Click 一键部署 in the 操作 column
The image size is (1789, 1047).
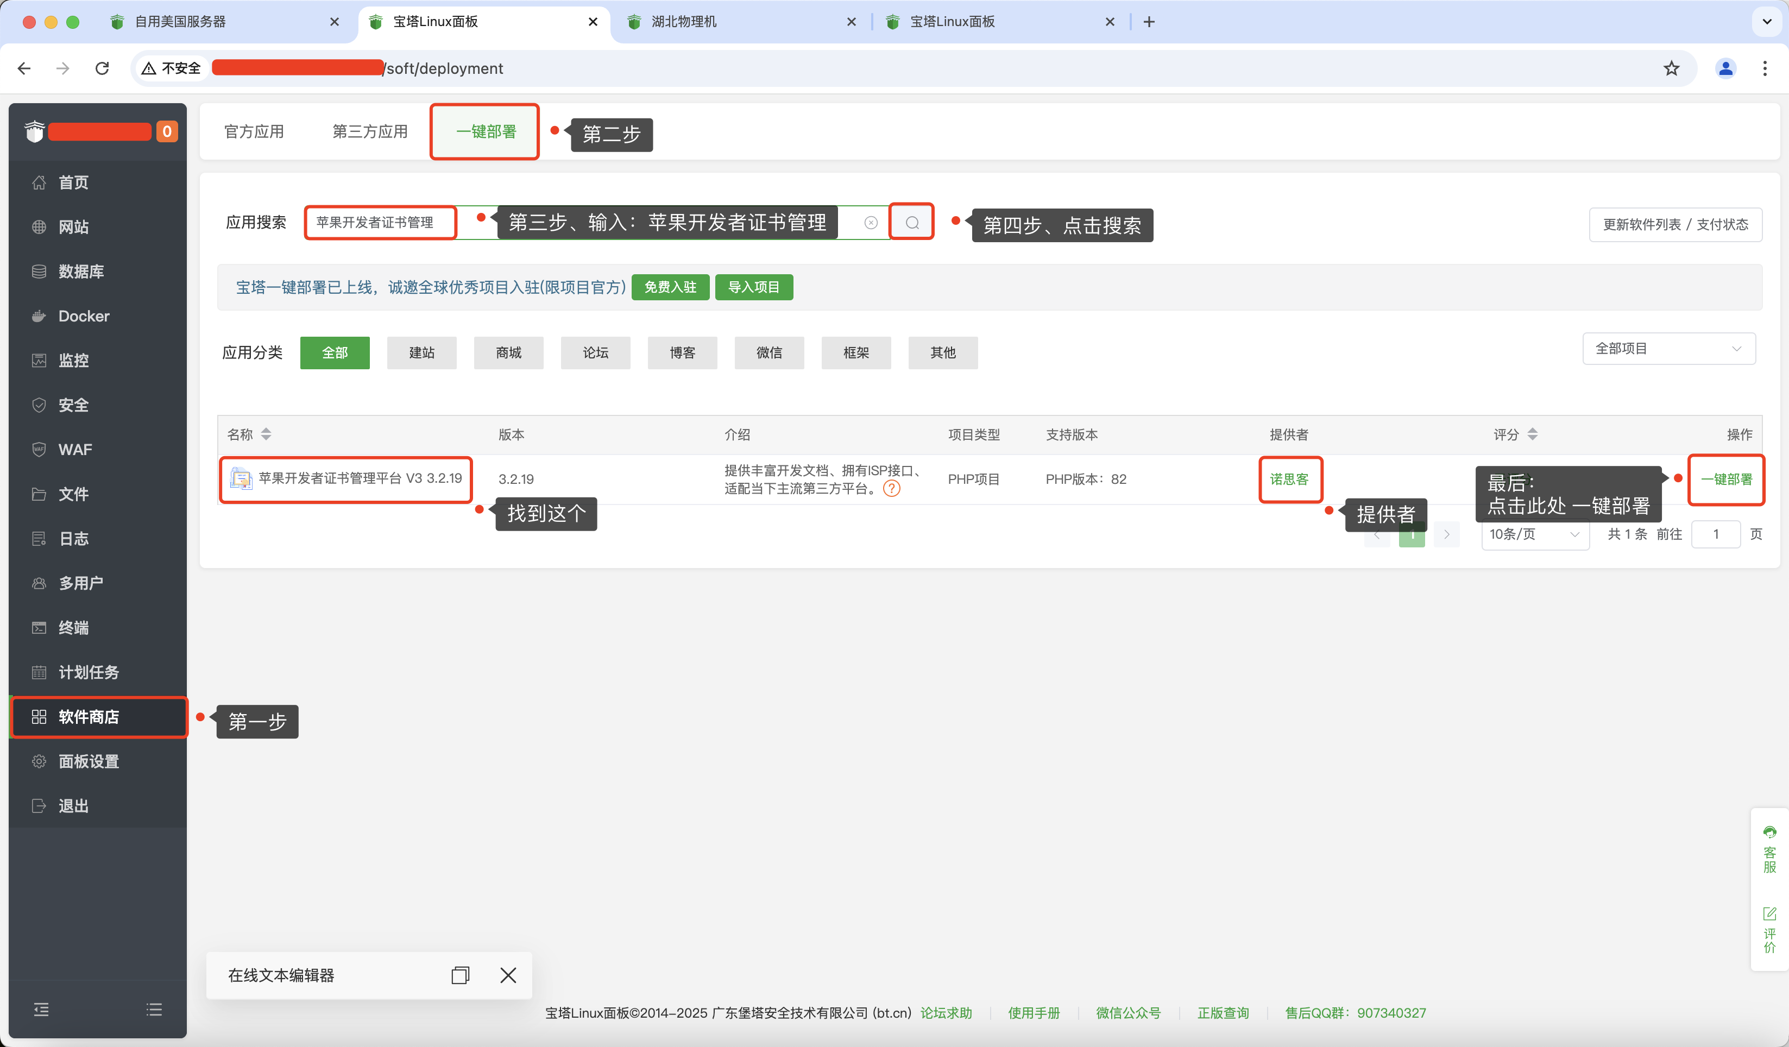tap(1727, 479)
